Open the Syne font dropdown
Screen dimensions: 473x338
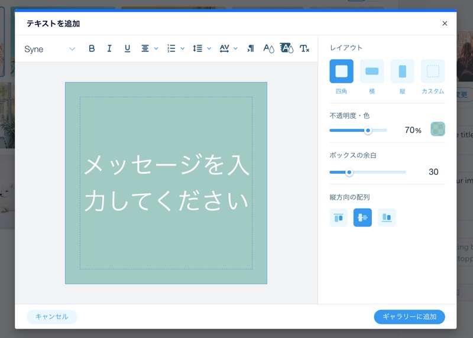pyautogui.click(x=50, y=49)
